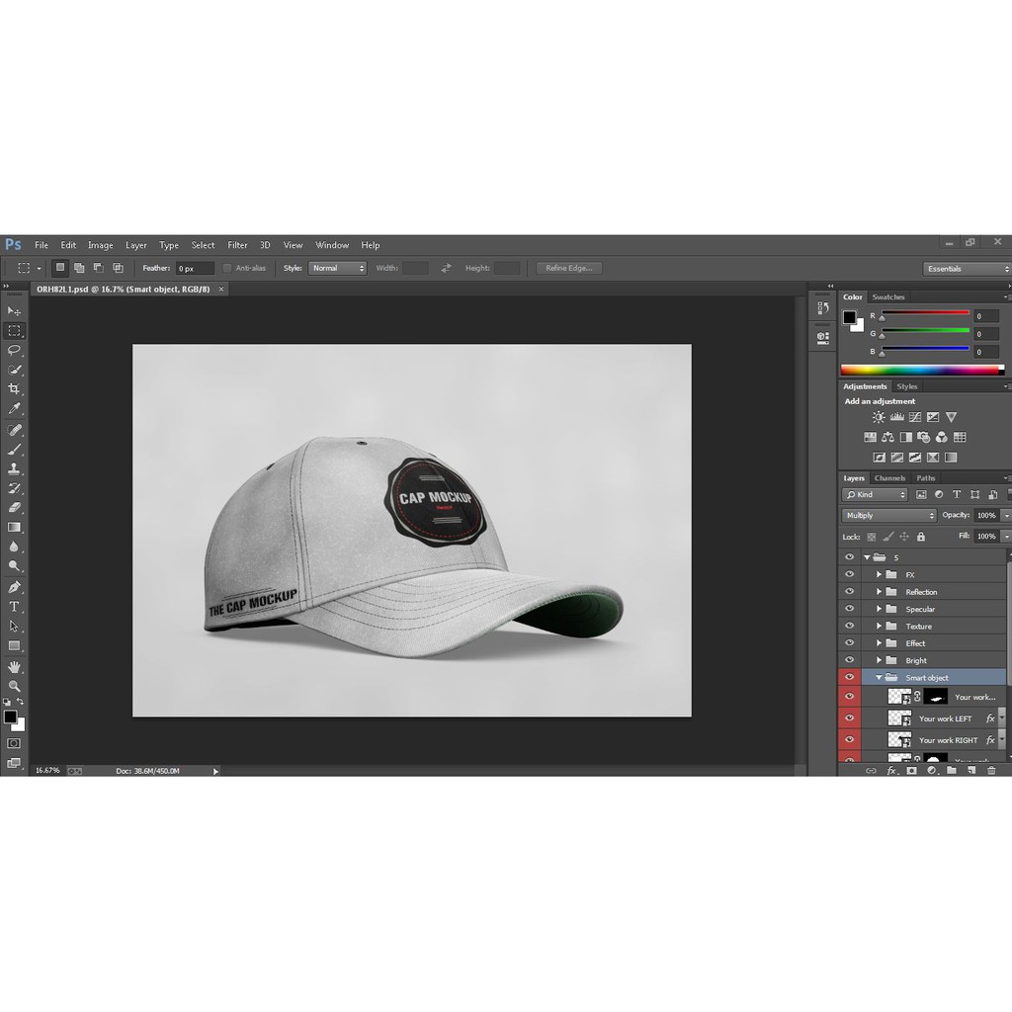Open the Essentials workspace dropdown
The image size is (1012, 1012).
(x=967, y=269)
